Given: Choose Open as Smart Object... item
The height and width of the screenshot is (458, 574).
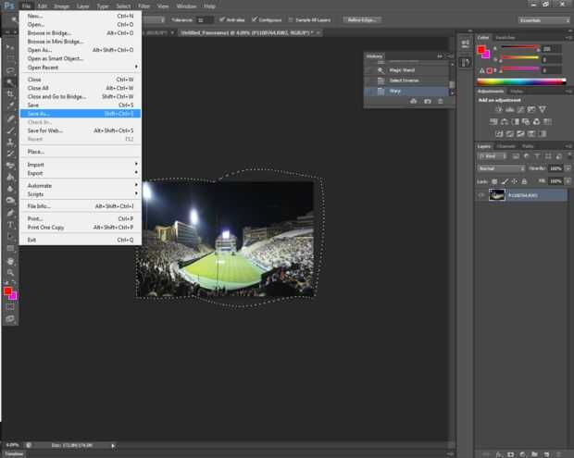Looking at the screenshot, I should [x=81, y=58].
